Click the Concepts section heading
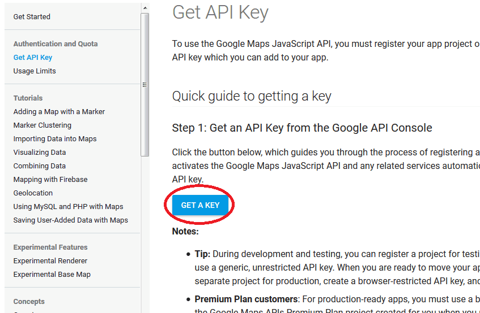This screenshot has width=480, height=313. (29, 301)
